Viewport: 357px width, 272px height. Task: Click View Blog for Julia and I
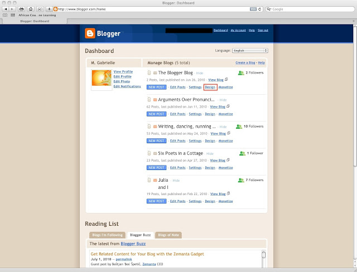[218, 194]
